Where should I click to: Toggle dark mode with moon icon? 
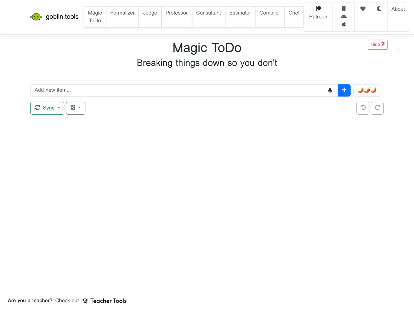coord(379,9)
